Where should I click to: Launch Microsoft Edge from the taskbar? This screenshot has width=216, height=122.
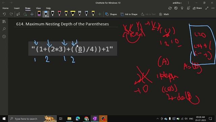[78, 119]
